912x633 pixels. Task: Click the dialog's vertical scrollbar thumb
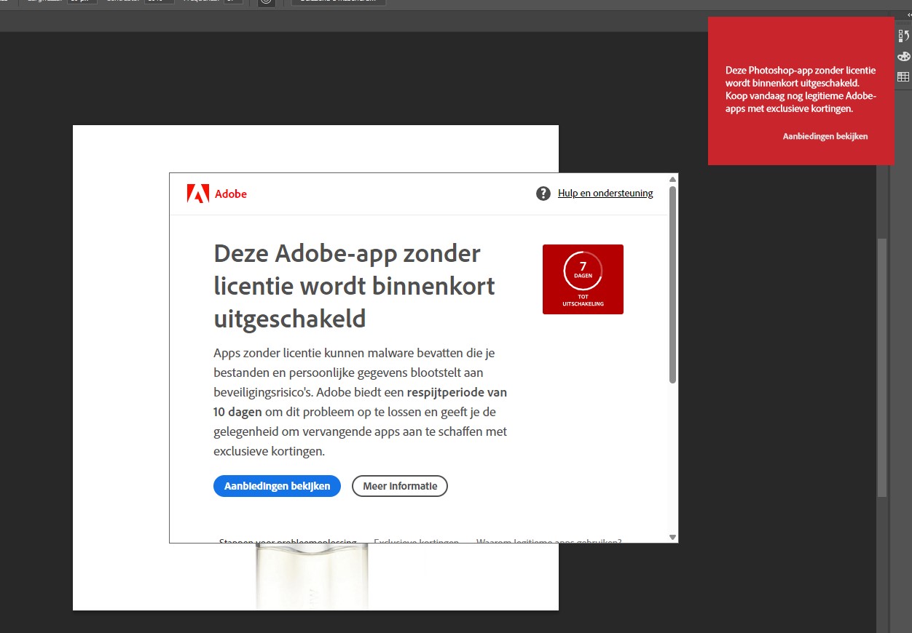point(673,284)
